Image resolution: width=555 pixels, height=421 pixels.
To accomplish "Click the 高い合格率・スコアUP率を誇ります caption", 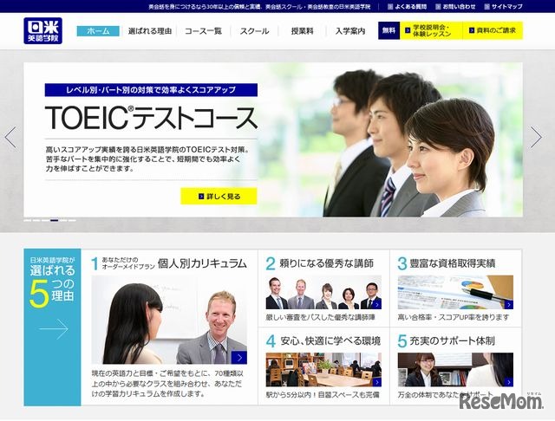I will 454,317.
